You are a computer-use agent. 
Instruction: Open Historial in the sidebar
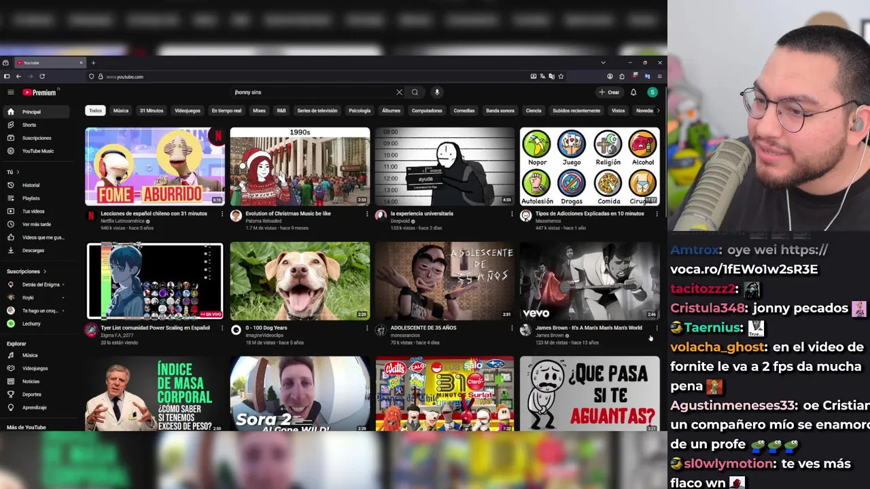pos(35,185)
